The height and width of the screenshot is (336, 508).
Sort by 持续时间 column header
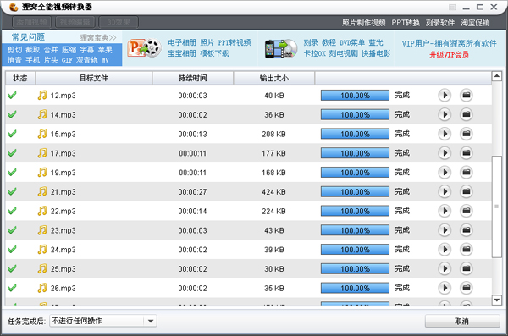tap(193, 78)
